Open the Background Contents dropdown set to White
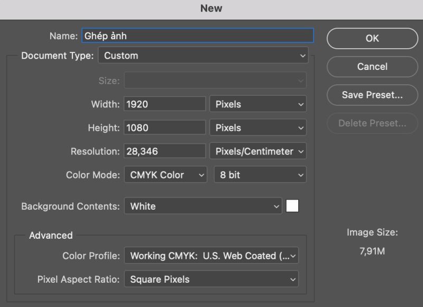Viewport: 423px width, 307px height. click(203, 206)
